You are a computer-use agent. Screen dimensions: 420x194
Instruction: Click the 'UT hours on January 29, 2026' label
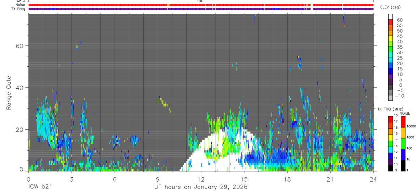click(x=201, y=187)
